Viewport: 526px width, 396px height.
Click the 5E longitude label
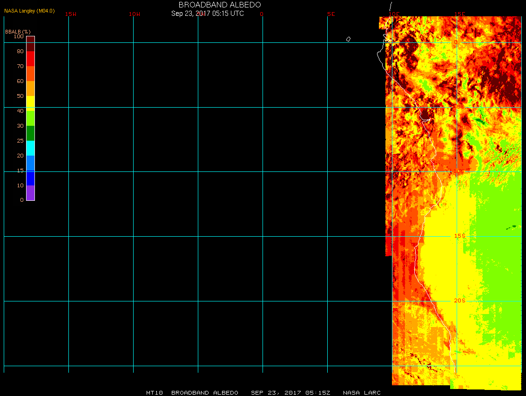pos(331,14)
